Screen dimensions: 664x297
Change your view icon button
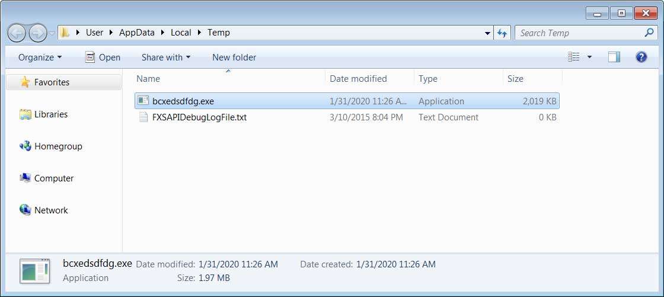(x=574, y=57)
